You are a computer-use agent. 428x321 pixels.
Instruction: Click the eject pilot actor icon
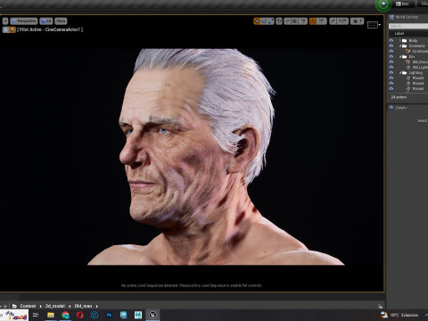[6, 29]
